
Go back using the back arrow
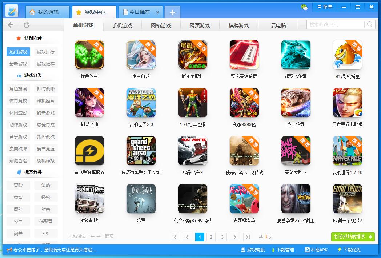(x=10, y=24)
